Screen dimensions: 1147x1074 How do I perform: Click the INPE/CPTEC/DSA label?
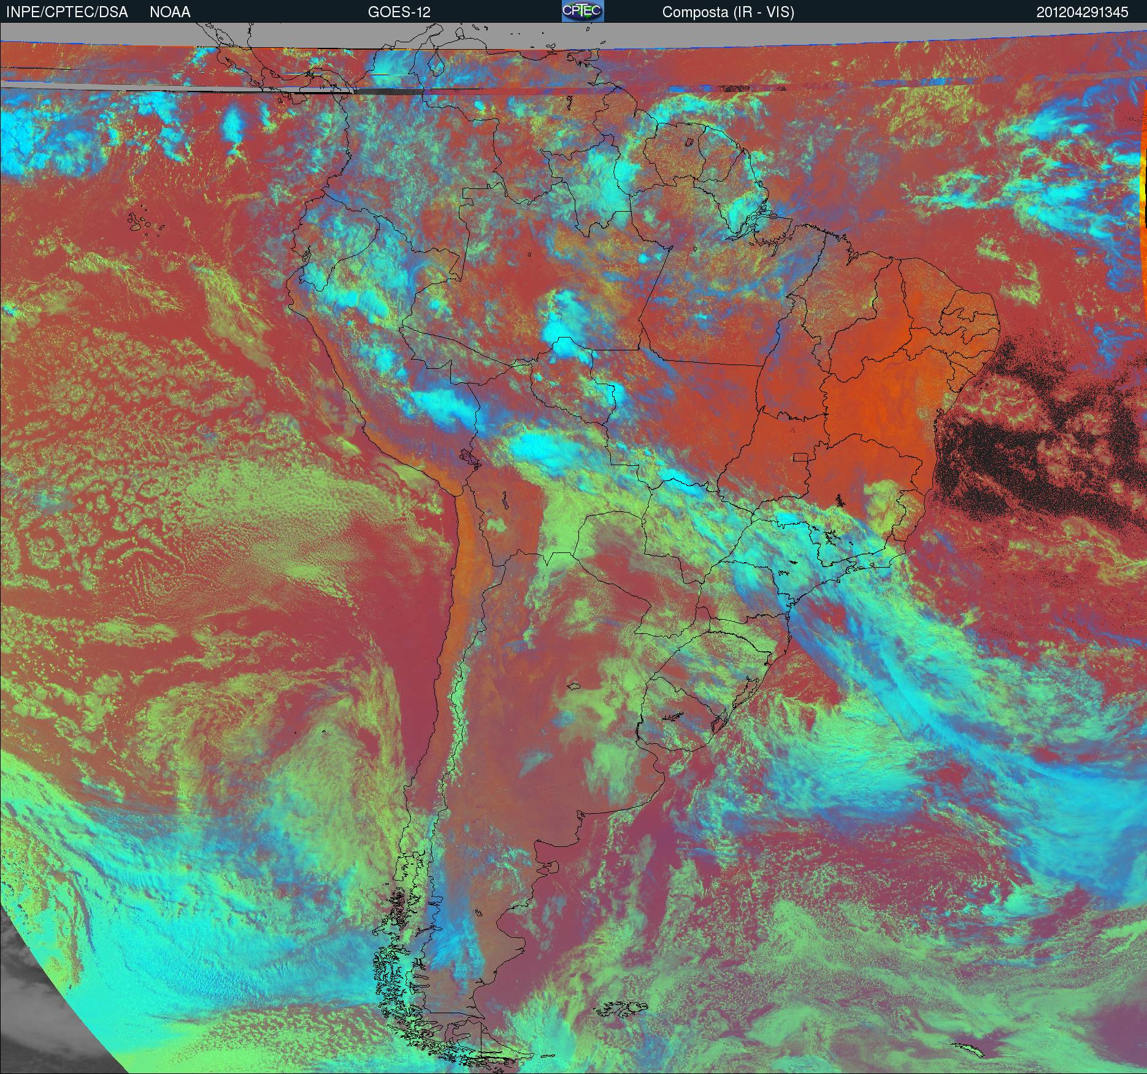(x=67, y=12)
